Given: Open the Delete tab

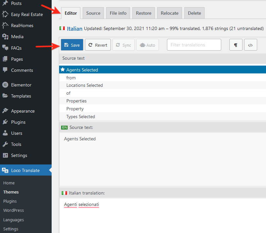Looking at the screenshot, I should [194, 13].
